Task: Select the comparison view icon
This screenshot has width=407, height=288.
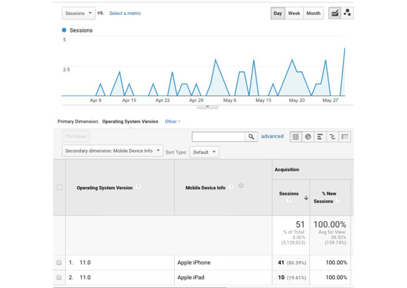Action: (332, 136)
